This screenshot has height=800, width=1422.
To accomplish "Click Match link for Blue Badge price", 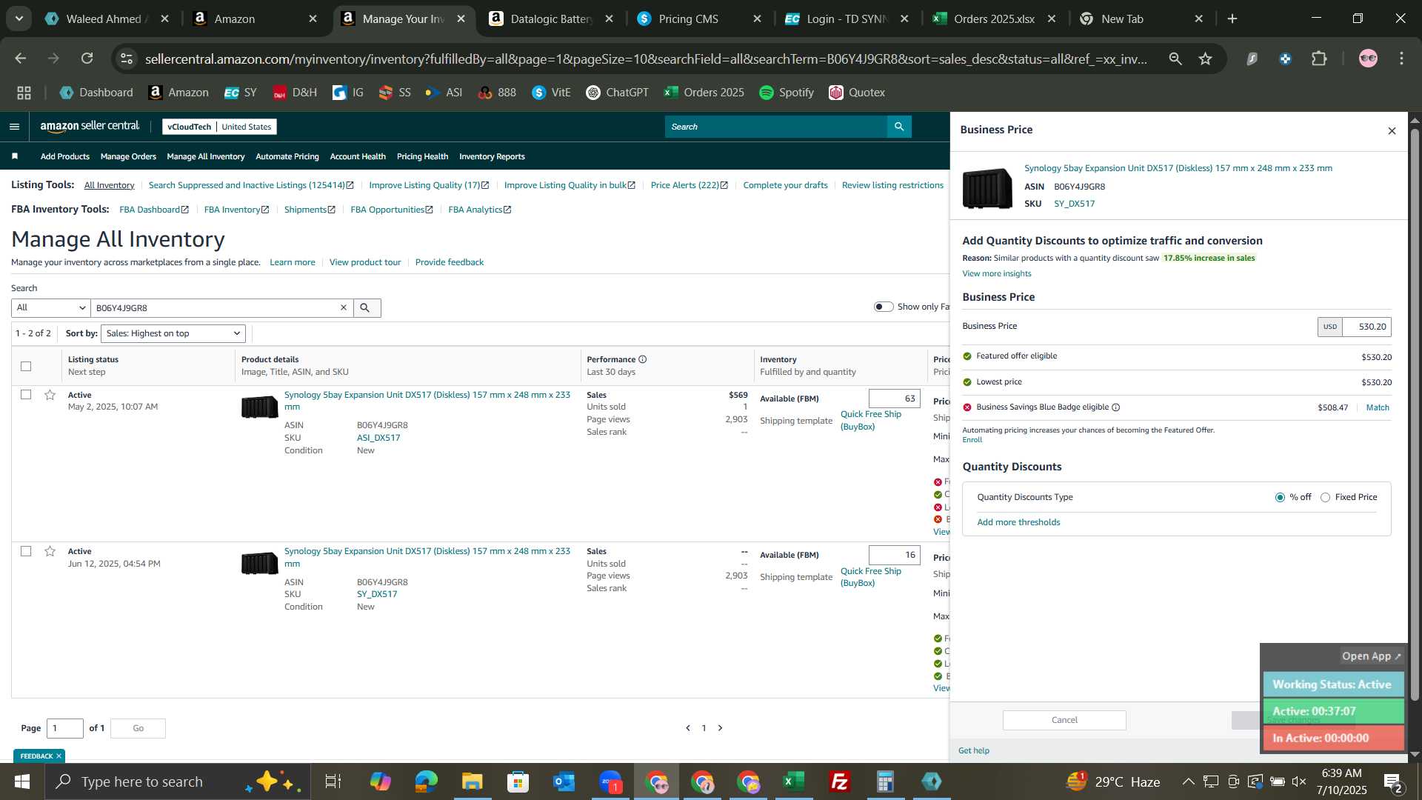I will pyautogui.click(x=1378, y=407).
